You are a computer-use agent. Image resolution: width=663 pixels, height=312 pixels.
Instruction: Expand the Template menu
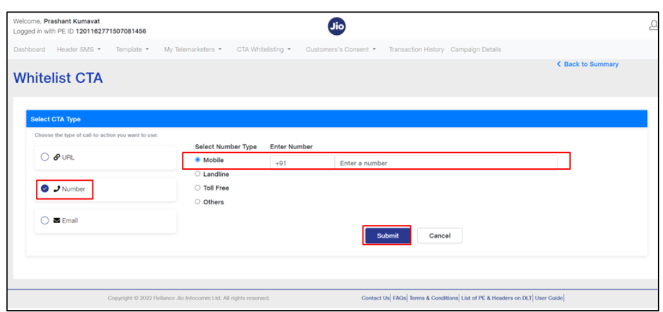pyautogui.click(x=132, y=50)
